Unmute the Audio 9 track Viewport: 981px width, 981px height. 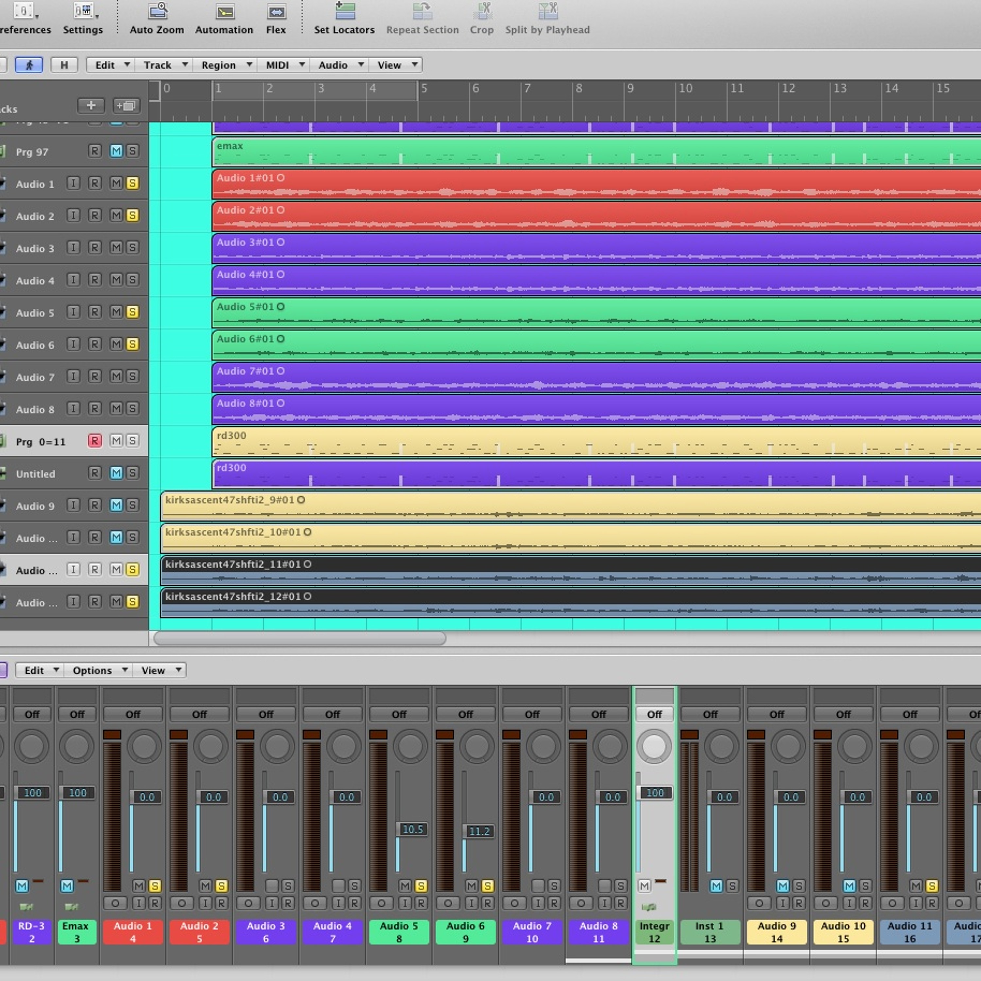coord(116,505)
